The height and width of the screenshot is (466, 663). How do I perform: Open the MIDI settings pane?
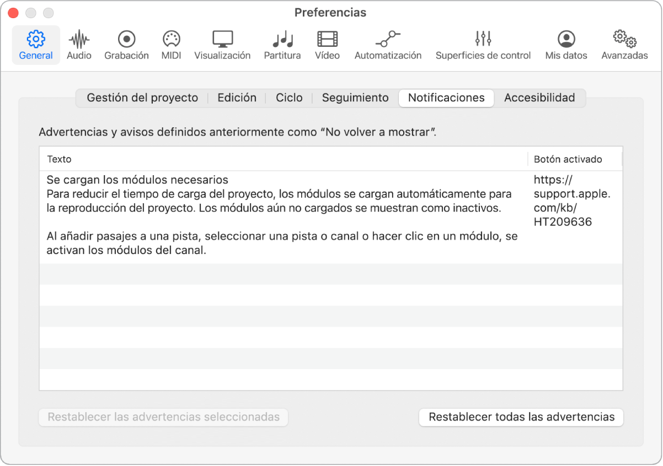171,44
